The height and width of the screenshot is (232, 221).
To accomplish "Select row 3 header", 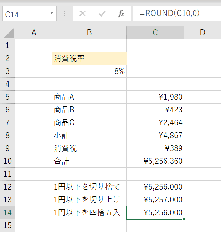I will pyautogui.click(x=7, y=71).
